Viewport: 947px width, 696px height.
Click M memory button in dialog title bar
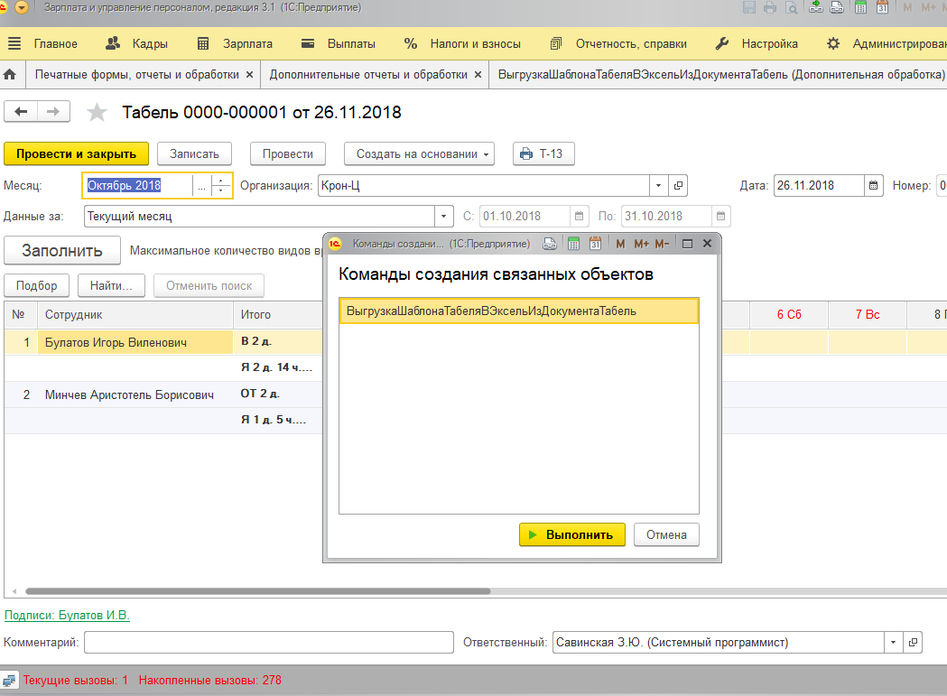[x=620, y=244]
